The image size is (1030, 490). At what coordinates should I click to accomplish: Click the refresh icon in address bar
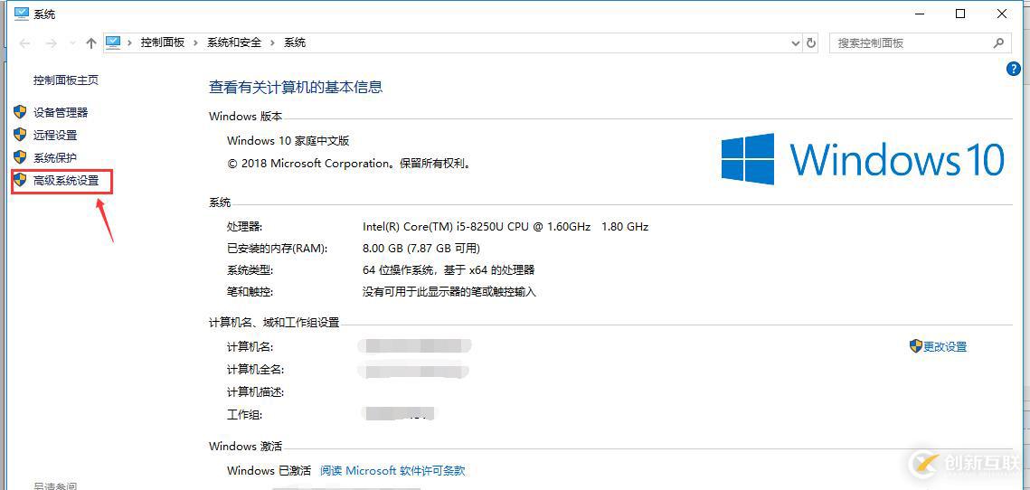(x=811, y=42)
